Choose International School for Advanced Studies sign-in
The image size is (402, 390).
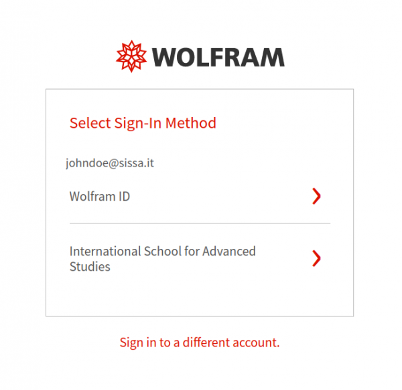[x=200, y=259]
